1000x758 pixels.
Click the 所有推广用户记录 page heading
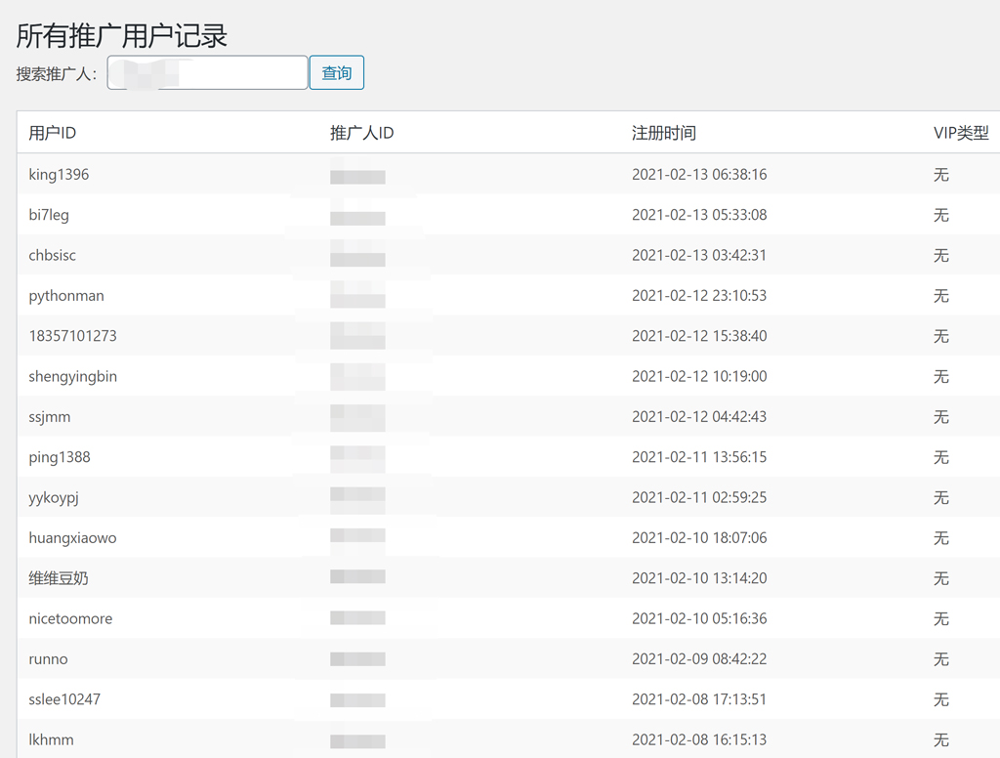[x=122, y=35]
